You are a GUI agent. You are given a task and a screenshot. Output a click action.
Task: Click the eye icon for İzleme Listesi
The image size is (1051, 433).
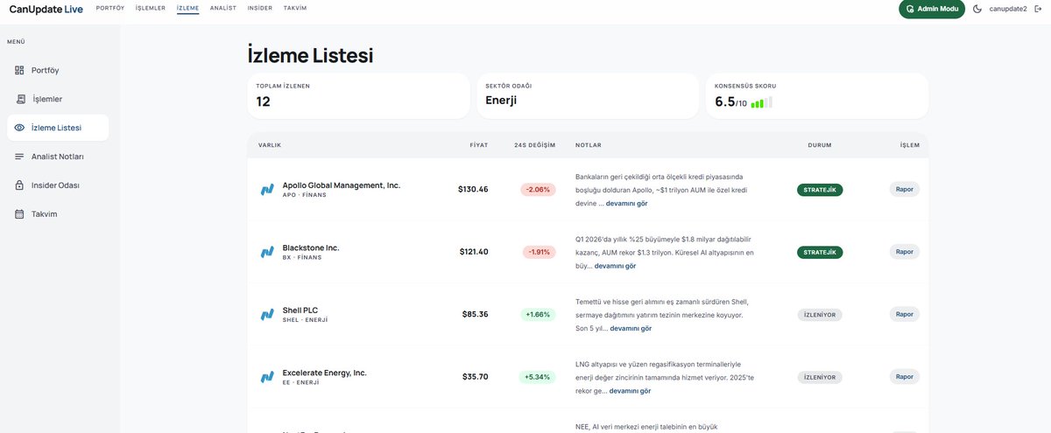19,128
